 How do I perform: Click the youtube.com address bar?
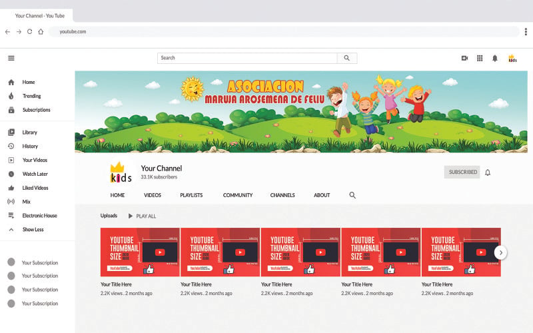(x=284, y=31)
